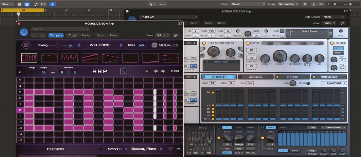
Task: Click the automation curve icon in toolbar
Action: coord(36,4)
